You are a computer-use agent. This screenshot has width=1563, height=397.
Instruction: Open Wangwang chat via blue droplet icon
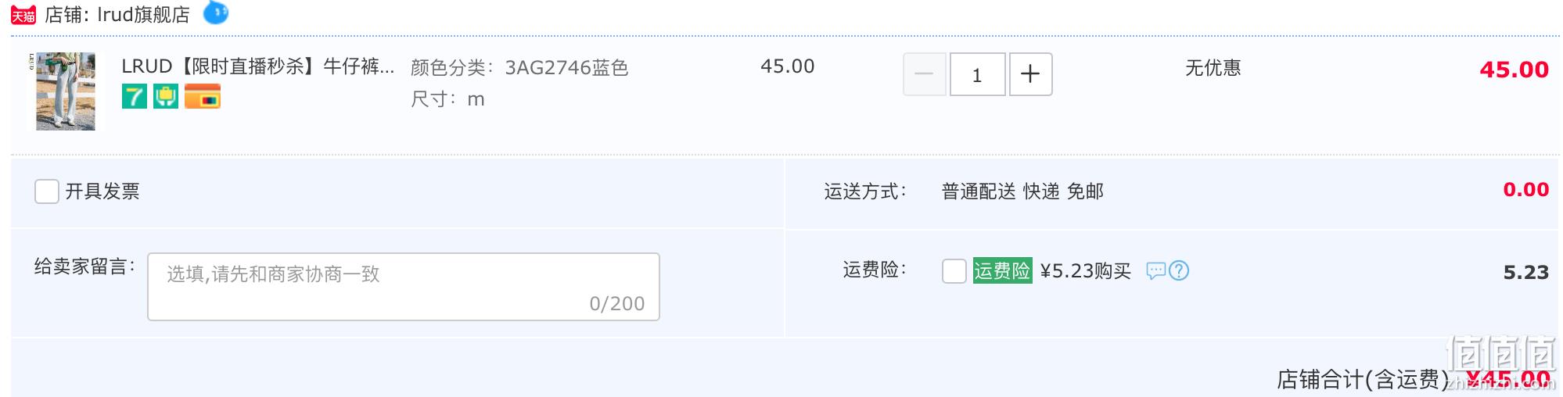click(x=216, y=13)
